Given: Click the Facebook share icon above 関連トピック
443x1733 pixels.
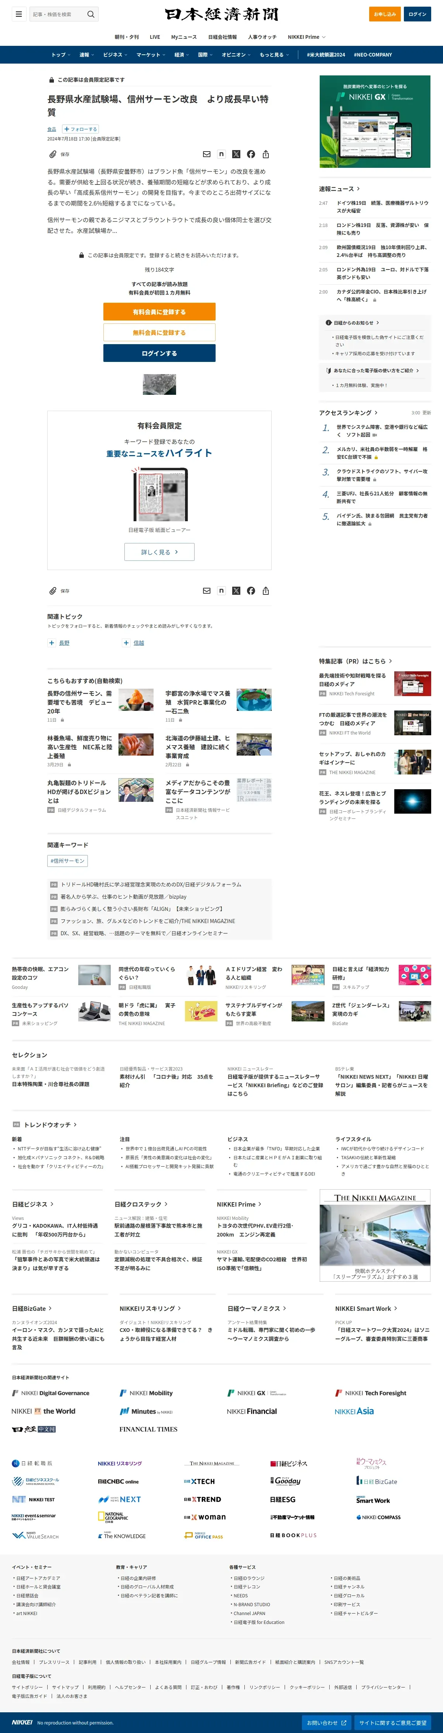Looking at the screenshot, I should pyautogui.click(x=251, y=591).
